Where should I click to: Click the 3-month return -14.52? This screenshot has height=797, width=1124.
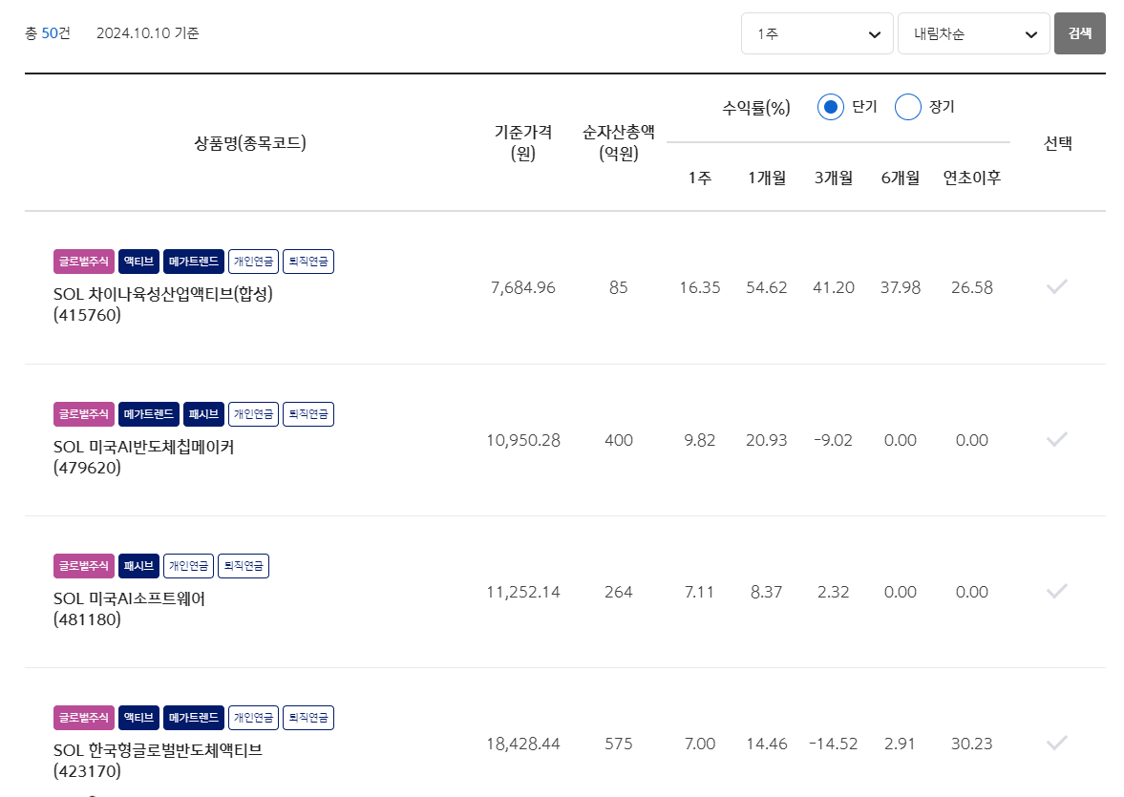pos(833,744)
